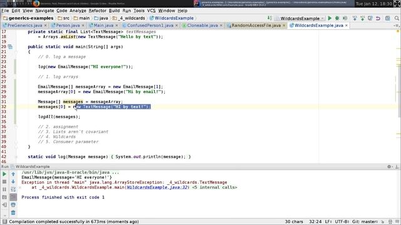Open memory indicator in status bar
This screenshot has width=401, height=225.
(x=397, y=222)
